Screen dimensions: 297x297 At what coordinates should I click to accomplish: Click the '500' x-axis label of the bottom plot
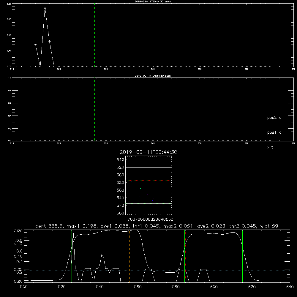[24, 287]
